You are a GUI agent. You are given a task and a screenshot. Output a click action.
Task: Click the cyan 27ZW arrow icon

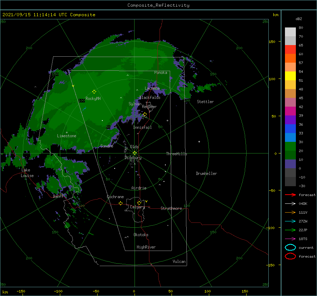[290, 221]
